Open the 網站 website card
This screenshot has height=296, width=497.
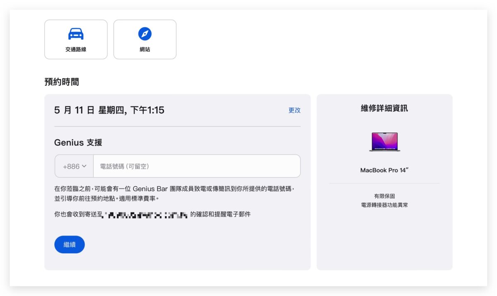tap(145, 39)
